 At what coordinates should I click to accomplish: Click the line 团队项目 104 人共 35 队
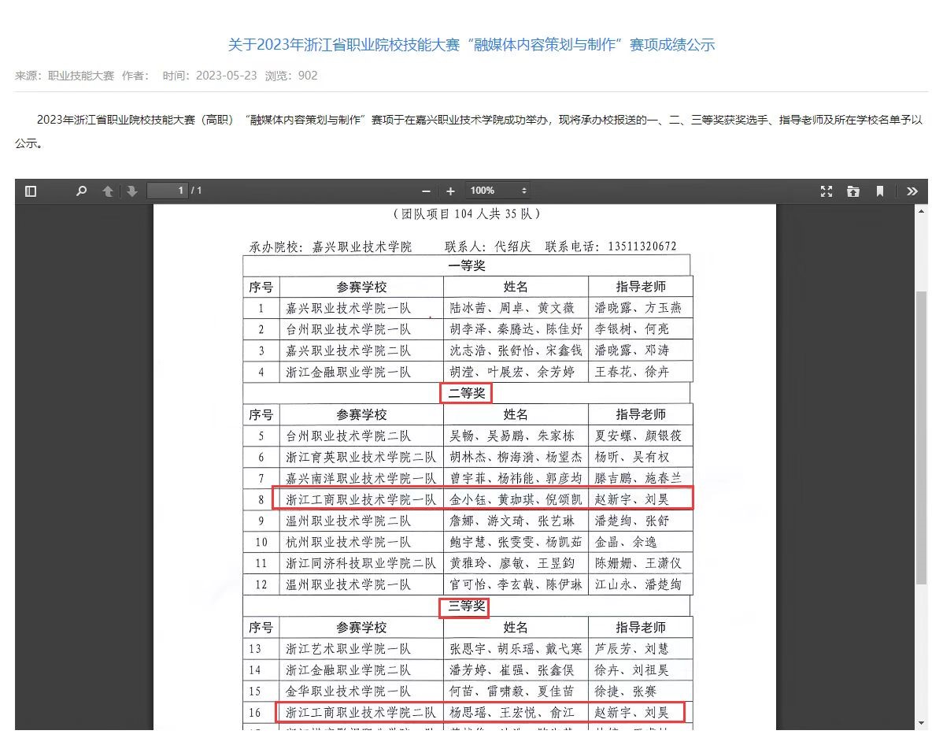pos(467,213)
